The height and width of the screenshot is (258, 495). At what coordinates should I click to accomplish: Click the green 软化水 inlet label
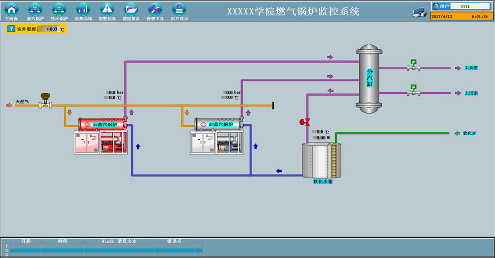tap(469, 133)
